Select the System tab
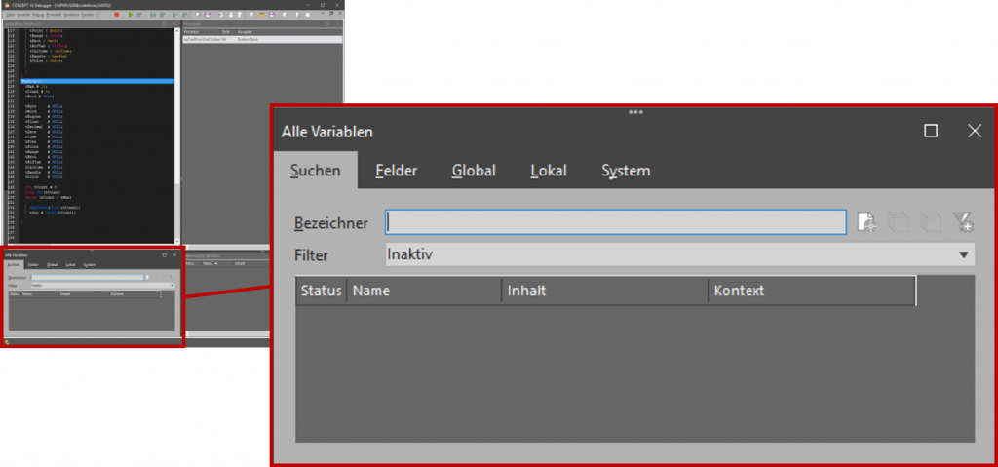Image resolution: width=998 pixels, height=467 pixels. pyautogui.click(x=625, y=171)
